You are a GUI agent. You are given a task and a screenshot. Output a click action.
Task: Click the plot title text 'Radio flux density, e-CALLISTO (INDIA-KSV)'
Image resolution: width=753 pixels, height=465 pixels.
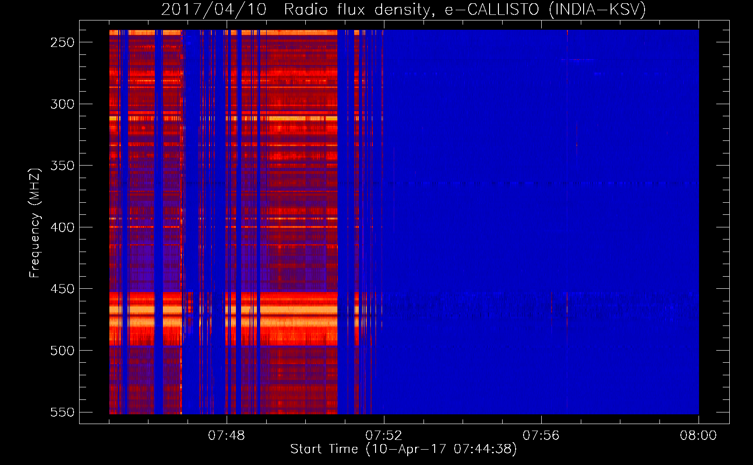[465, 9]
